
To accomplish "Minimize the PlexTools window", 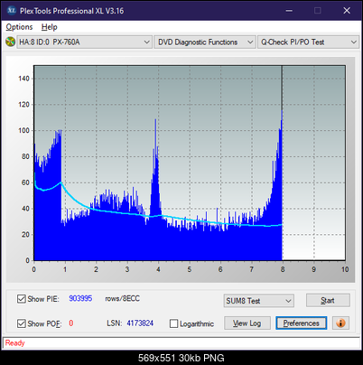I will [289, 11].
